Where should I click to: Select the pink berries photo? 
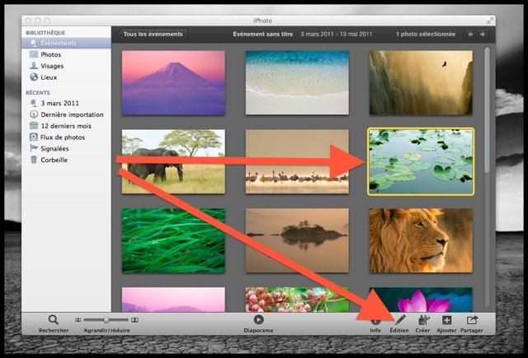coord(297,300)
